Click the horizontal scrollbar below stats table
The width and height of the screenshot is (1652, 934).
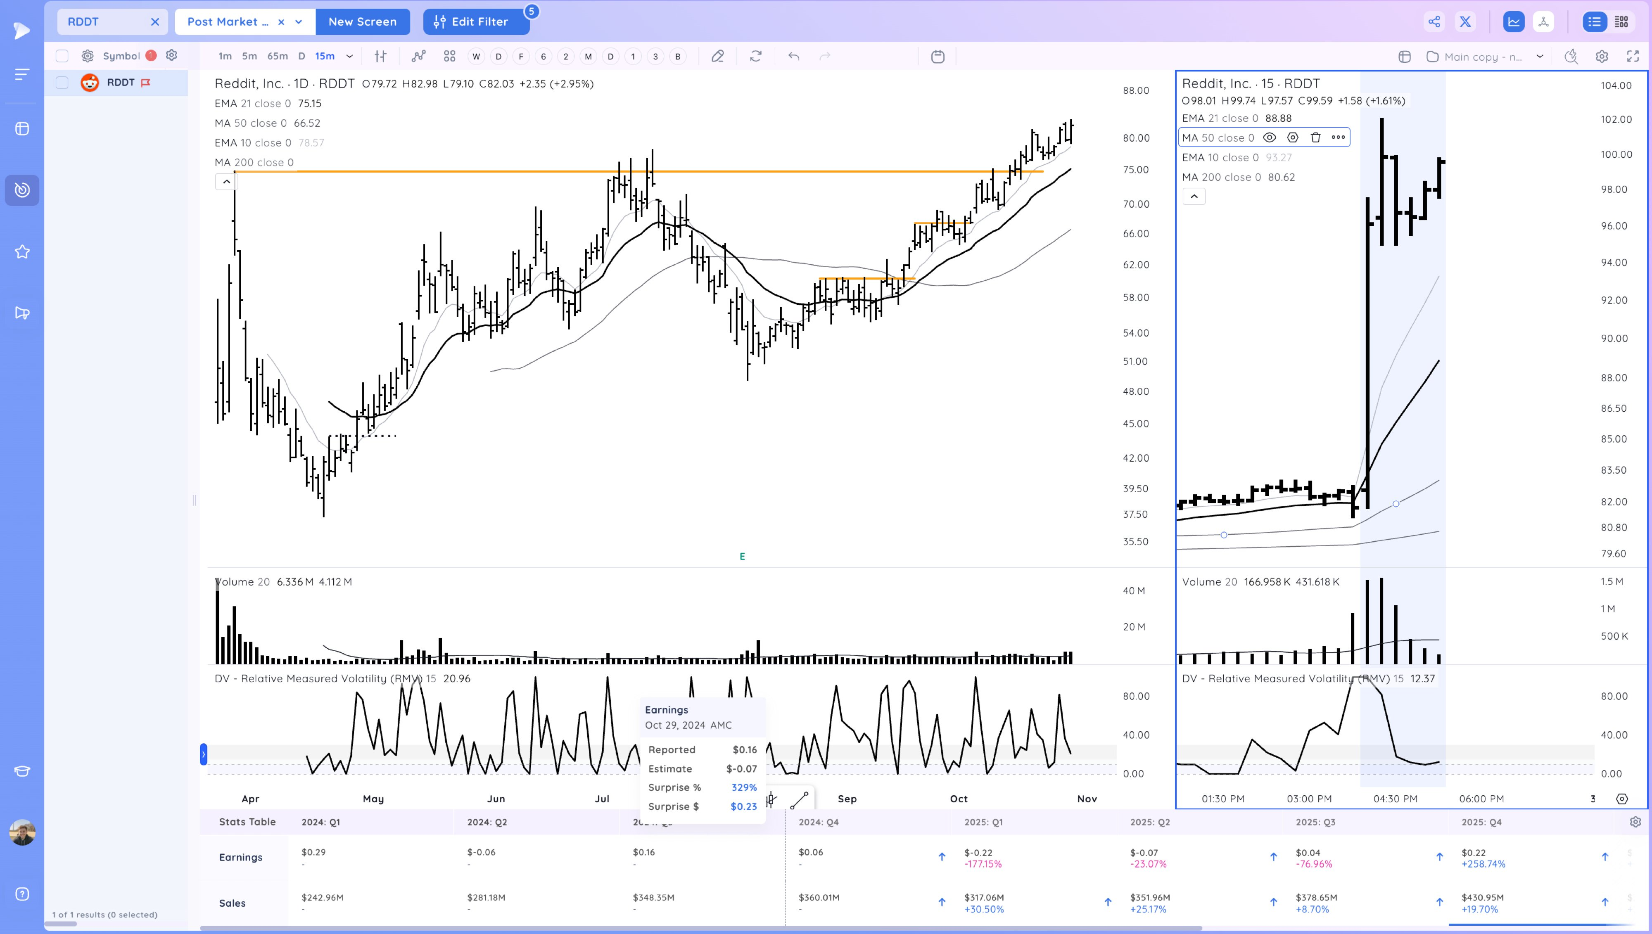[699, 927]
